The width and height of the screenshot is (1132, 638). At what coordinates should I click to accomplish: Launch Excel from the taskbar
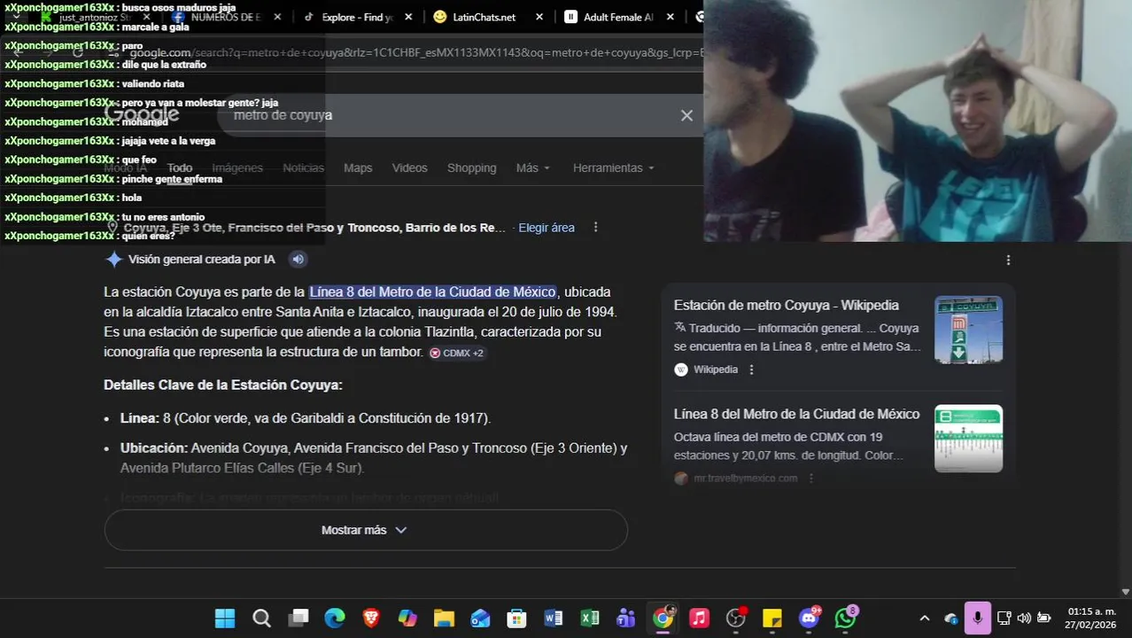tap(590, 618)
